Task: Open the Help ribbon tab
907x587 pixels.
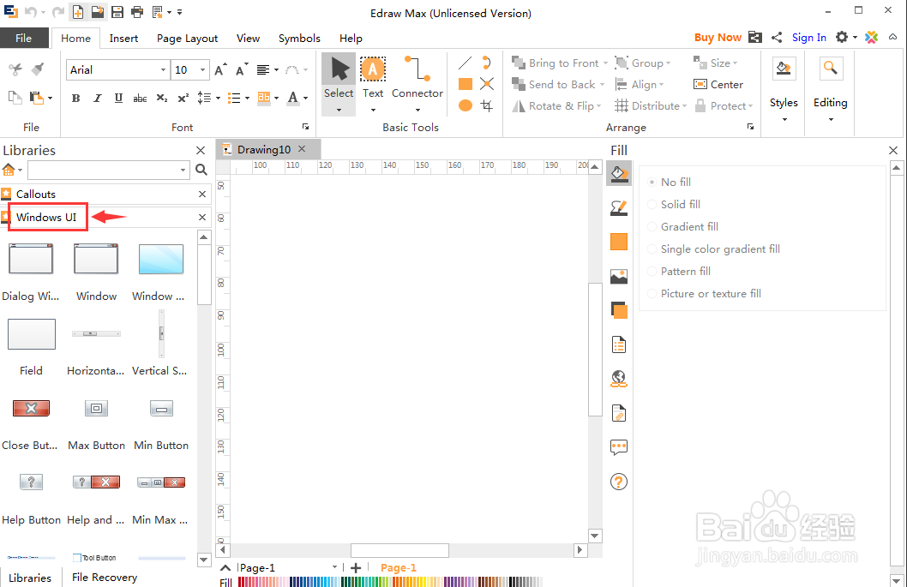Action: point(351,39)
